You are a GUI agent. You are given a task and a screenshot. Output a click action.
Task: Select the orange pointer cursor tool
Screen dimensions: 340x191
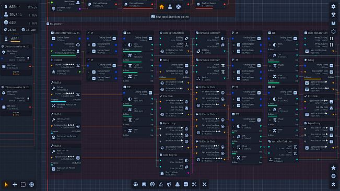tap(6, 185)
